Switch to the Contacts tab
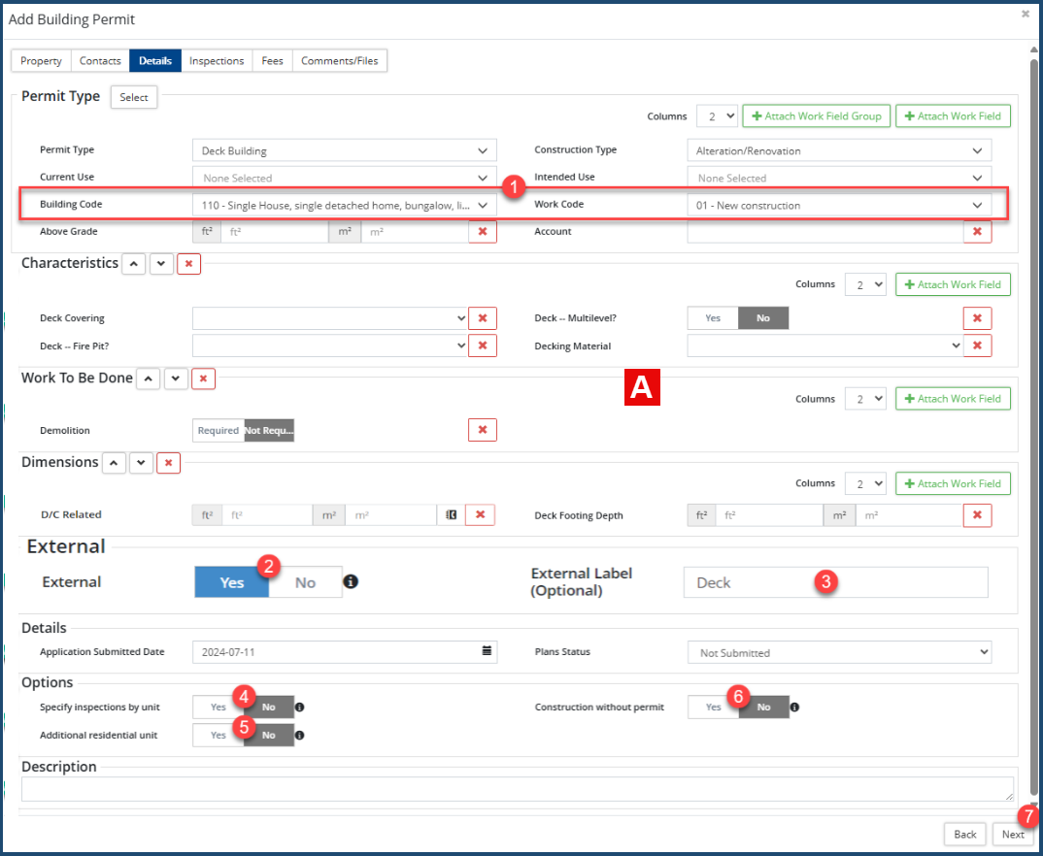Image resolution: width=1043 pixels, height=856 pixels. pos(100,60)
